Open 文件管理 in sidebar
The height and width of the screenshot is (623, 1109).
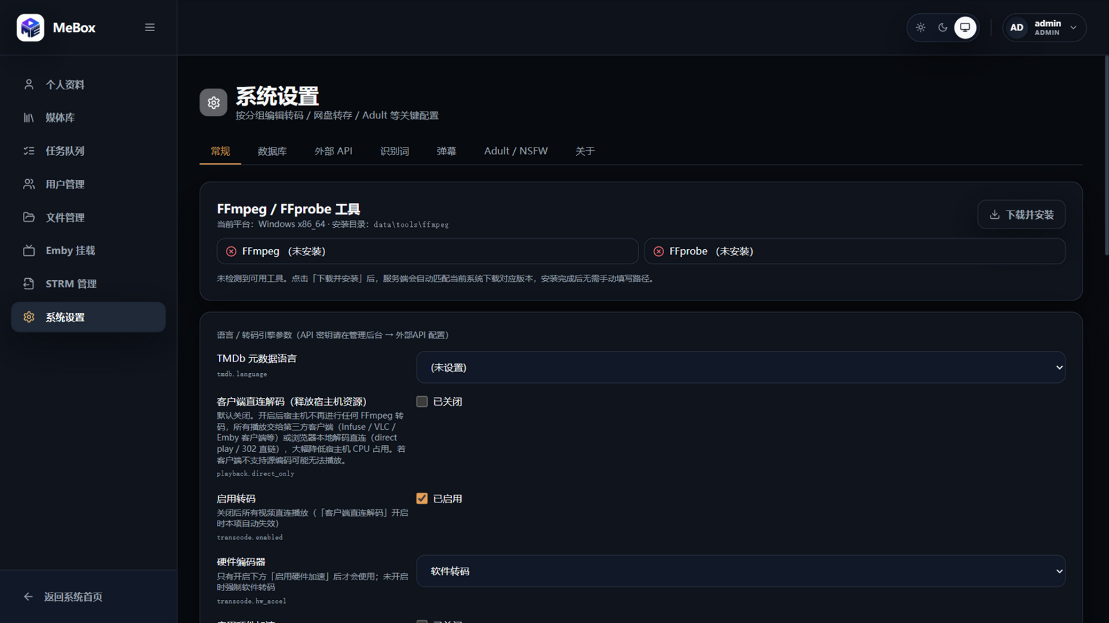click(x=89, y=217)
